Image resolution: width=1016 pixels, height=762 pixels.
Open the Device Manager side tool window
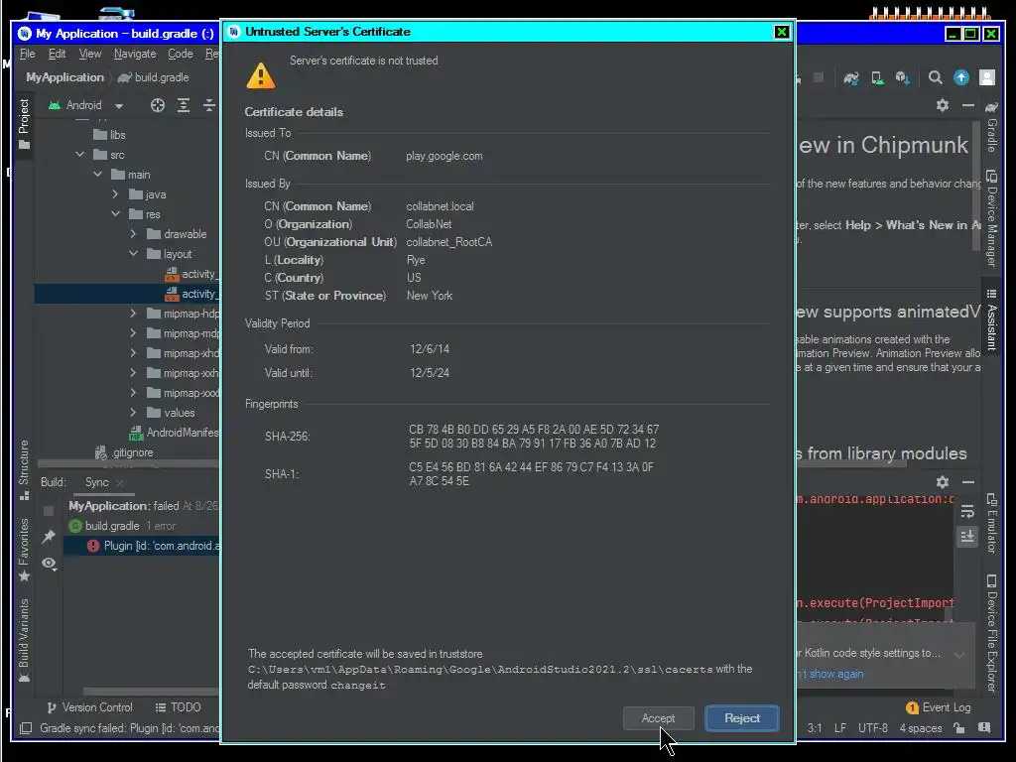(991, 218)
